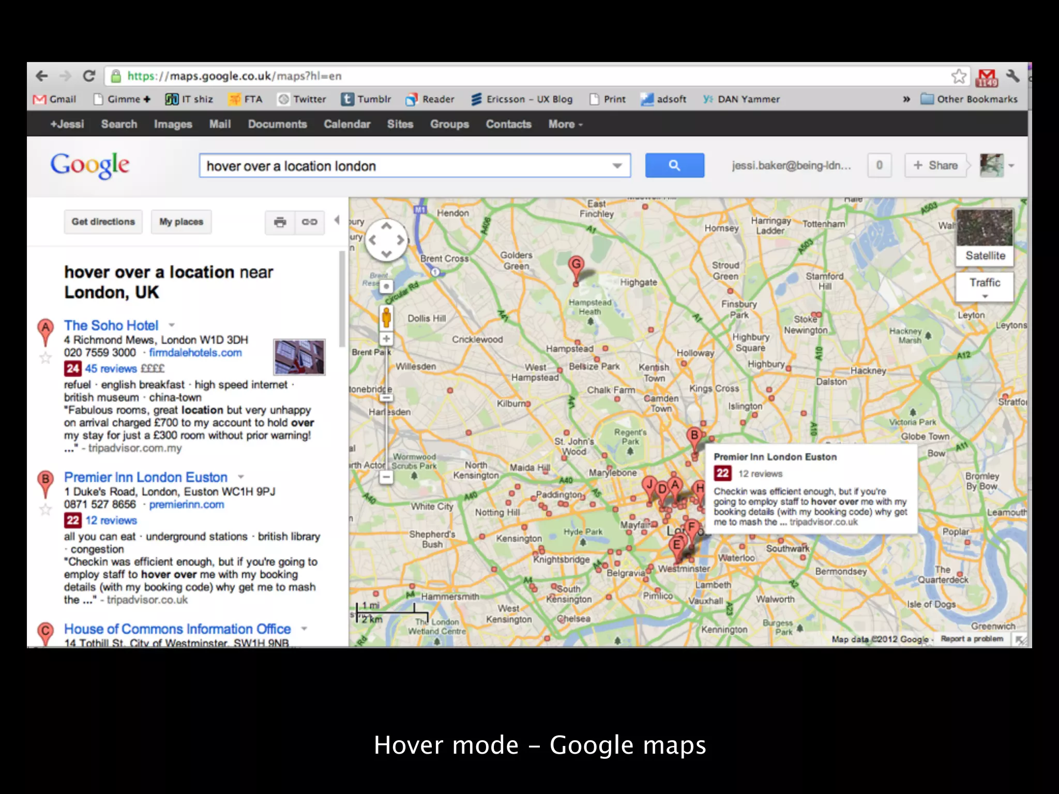Go to Images in Google bar

173,125
